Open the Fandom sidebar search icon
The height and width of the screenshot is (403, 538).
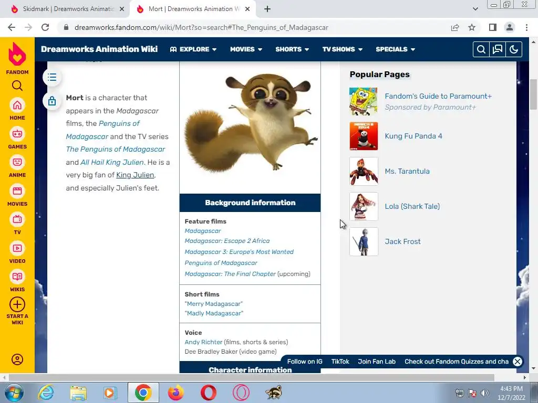(x=17, y=86)
